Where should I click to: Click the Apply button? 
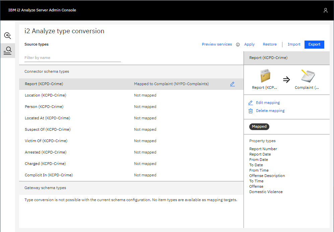point(249,44)
